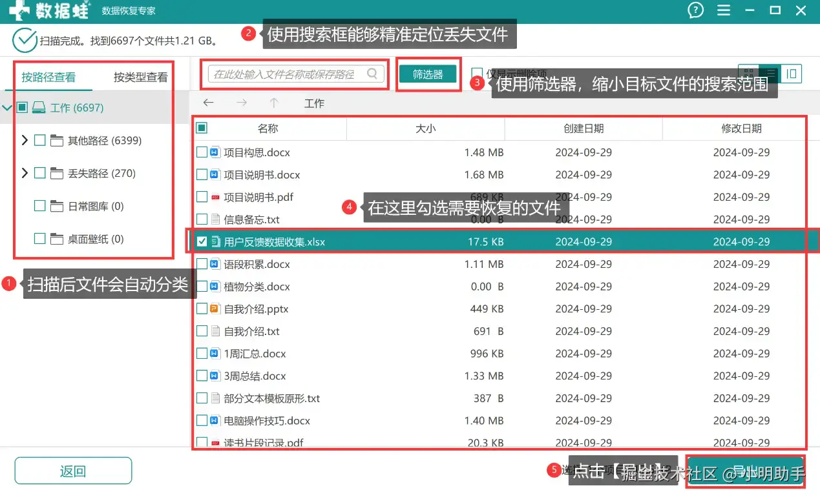Click the 返回 button
The image size is (820, 497).
tap(73, 471)
